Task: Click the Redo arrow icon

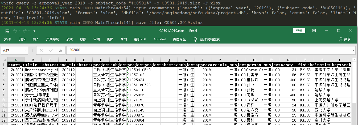Action: [24, 31]
